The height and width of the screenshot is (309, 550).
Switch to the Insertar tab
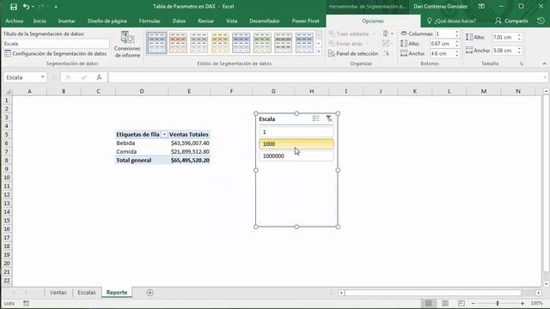point(67,21)
